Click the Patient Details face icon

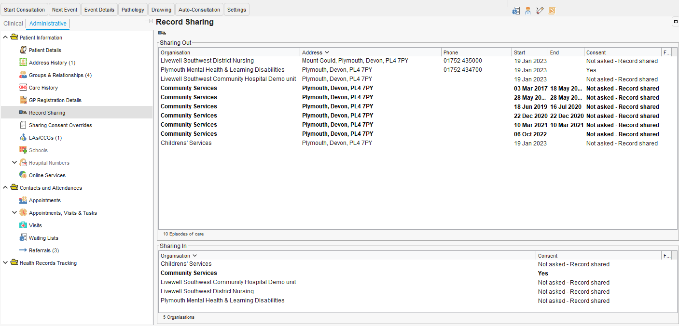tap(23, 50)
